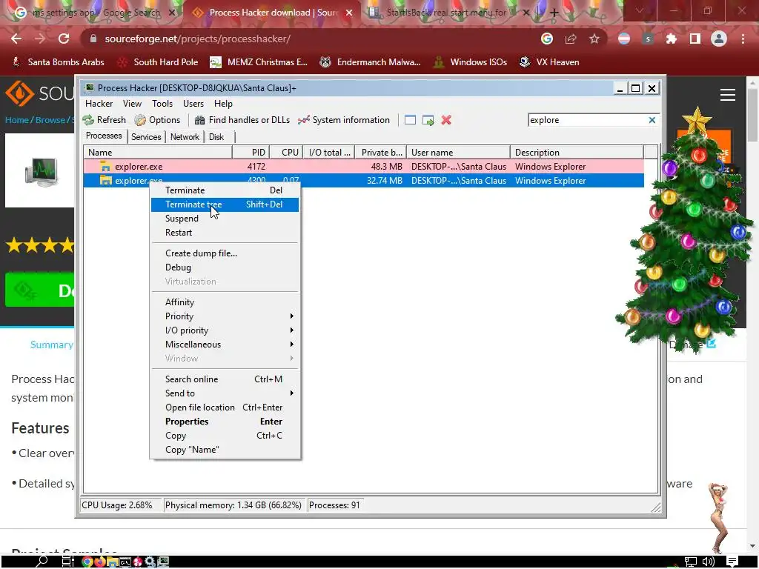This screenshot has height=569, width=759.
Task: Open Windows taskbar search
Action: pyautogui.click(x=42, y=562)
